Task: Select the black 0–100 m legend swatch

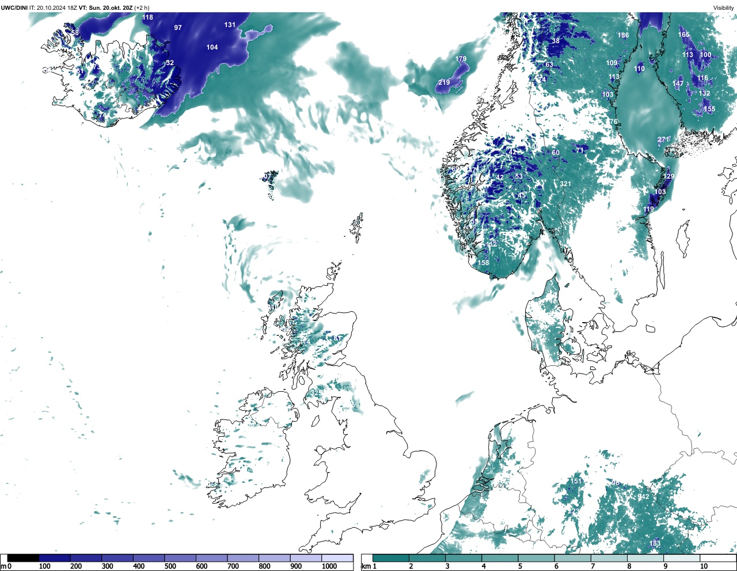Action: click(x=24, y=558)
